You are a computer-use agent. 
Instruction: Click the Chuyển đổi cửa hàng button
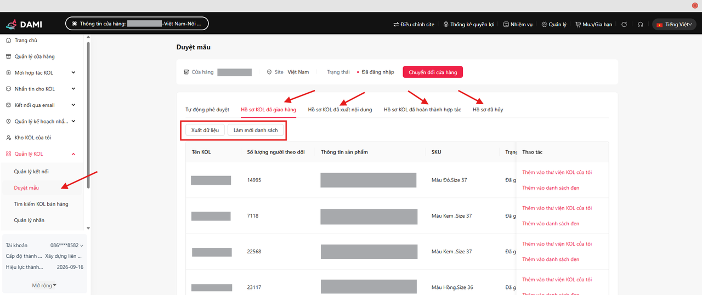(433, 72)
